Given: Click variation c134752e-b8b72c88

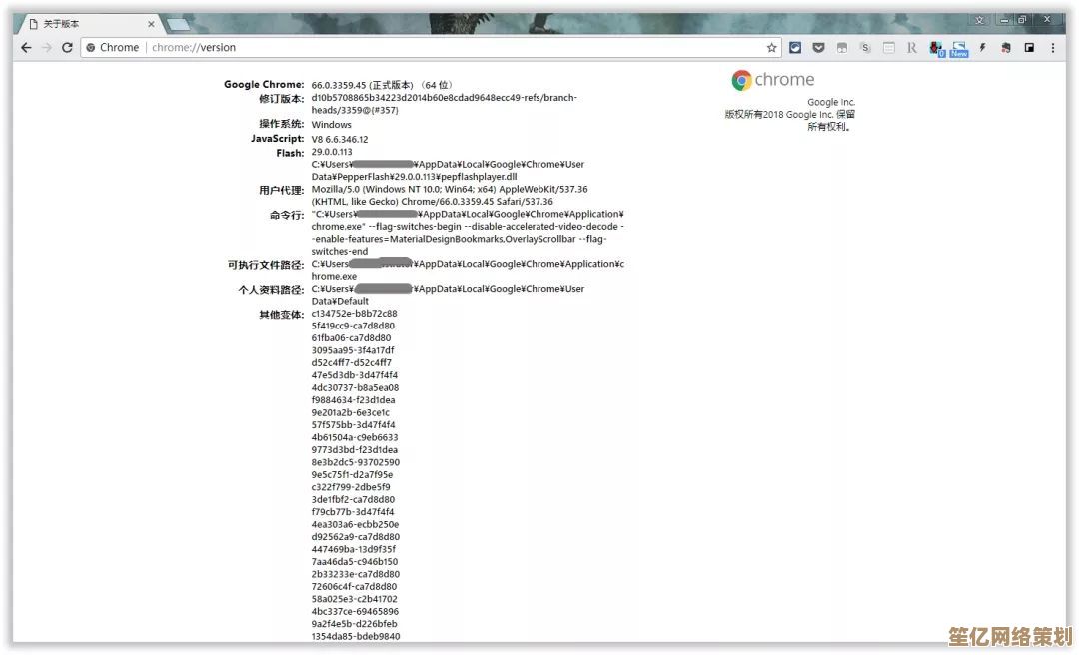Looking at the screenshot, I should [x=354, y=314].
